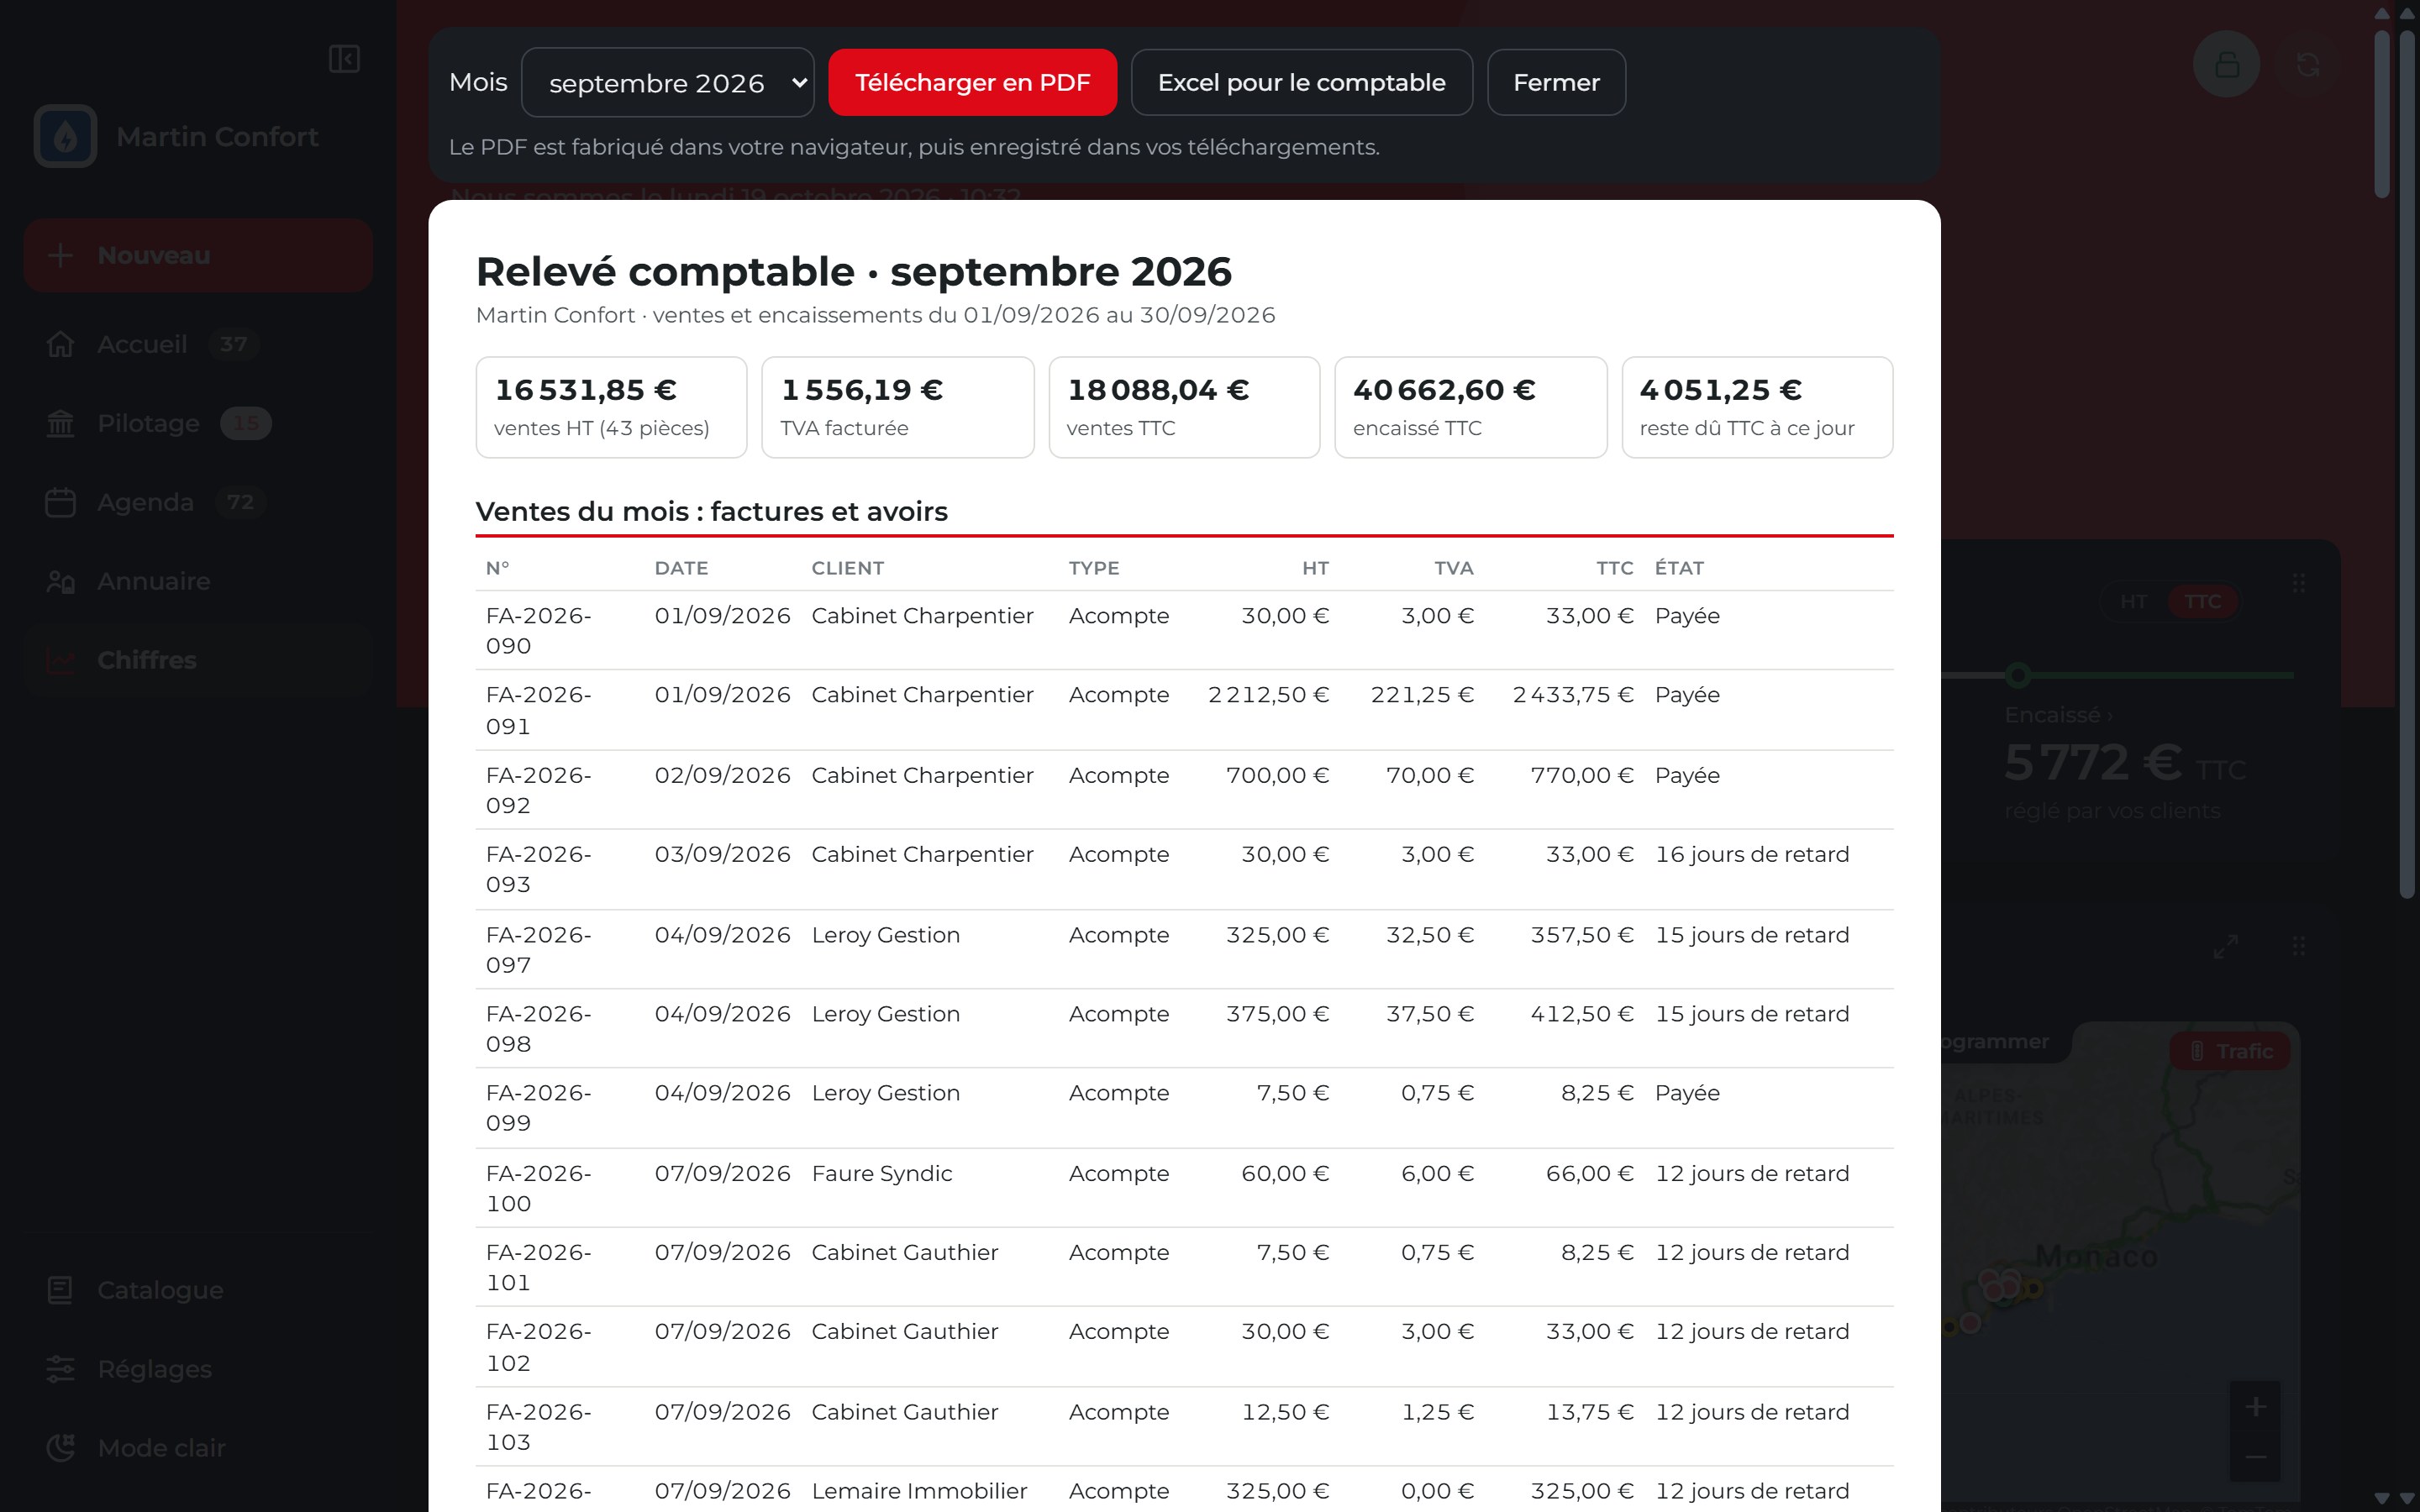2420x1512 pixels.
Task: Click the green slider handle on Encaissé card
Action: pyautogui.click(x=2018, y=676)
